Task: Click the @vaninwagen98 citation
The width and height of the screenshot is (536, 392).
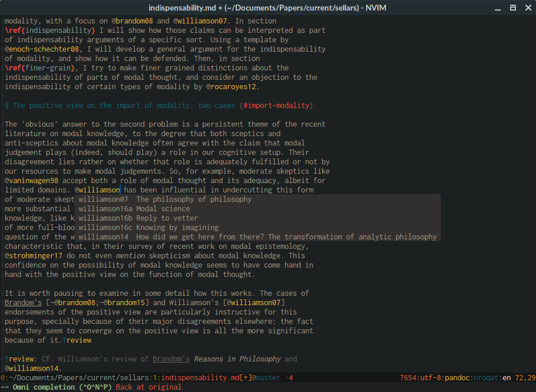Action: click(31, 181)
